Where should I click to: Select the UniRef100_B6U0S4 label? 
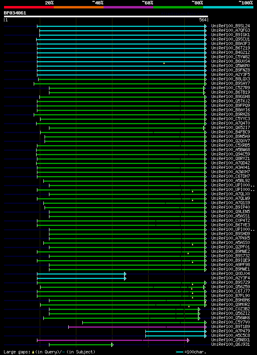point(230,62)
